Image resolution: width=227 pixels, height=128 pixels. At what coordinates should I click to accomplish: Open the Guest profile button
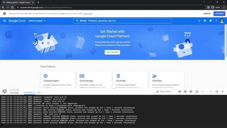click(x=216, y=7)
